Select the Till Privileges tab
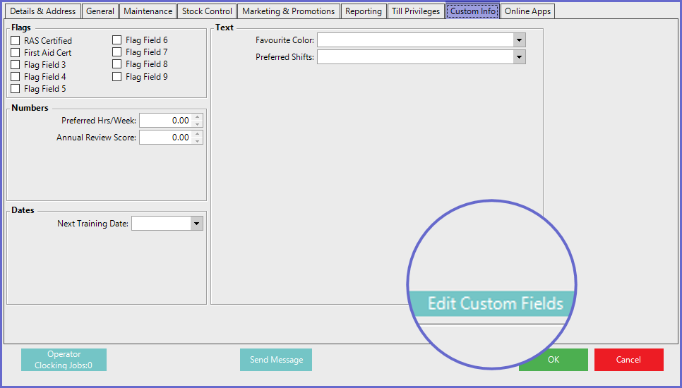This screenshot has height=388, width=682. click(x=416, y=11)
